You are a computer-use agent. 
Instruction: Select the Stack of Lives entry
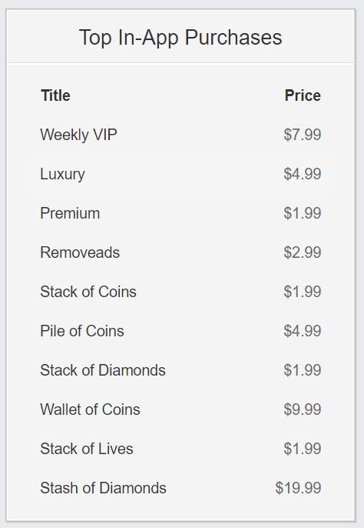(x=87, y=449)
